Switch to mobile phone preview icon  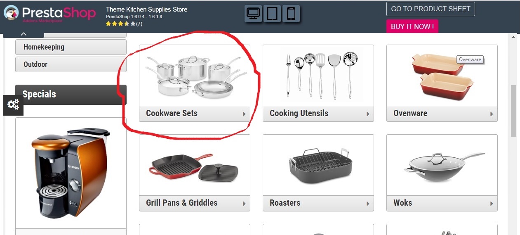click(291, 14)
